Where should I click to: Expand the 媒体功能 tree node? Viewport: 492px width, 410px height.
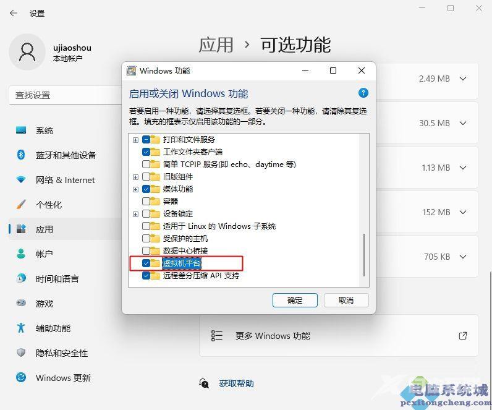[x=135, y=189]
